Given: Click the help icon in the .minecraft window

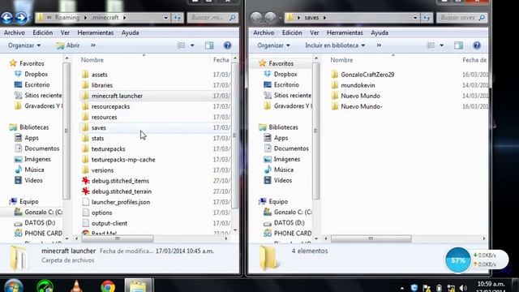Looking at the screenshot, I should click(227, 45).
